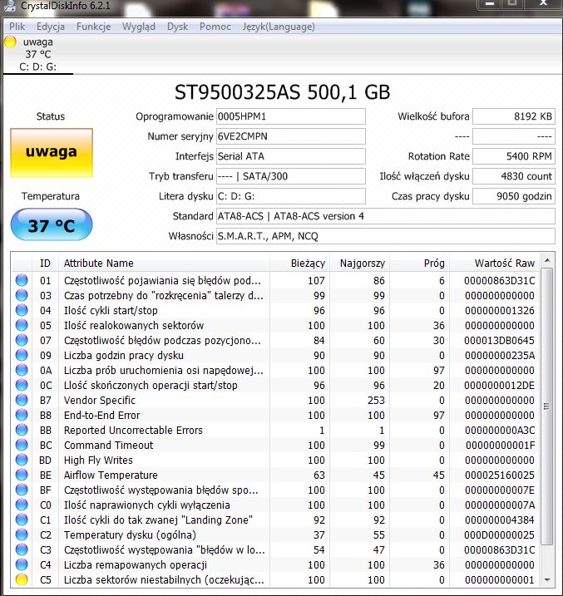Click the yellow warning icon for attribute C5
This screenshot has height=596, width=563.
tap(22, 579)
